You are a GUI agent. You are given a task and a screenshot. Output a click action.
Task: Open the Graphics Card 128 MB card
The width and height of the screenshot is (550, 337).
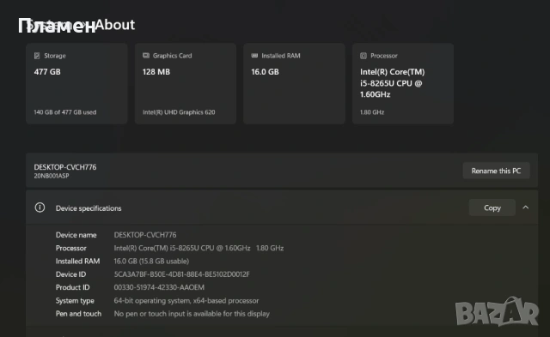(x=186, y=84)
